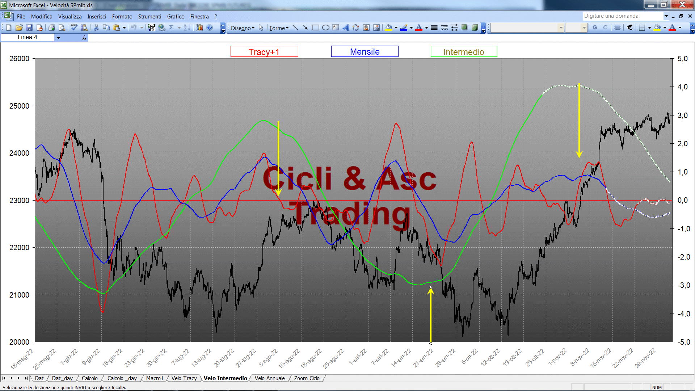
Task: Open the Formato menu
Action: pos(122,17)
